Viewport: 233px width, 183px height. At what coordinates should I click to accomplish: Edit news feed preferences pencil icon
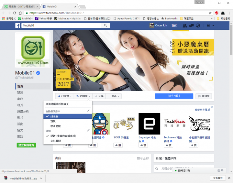click(88, 111)
